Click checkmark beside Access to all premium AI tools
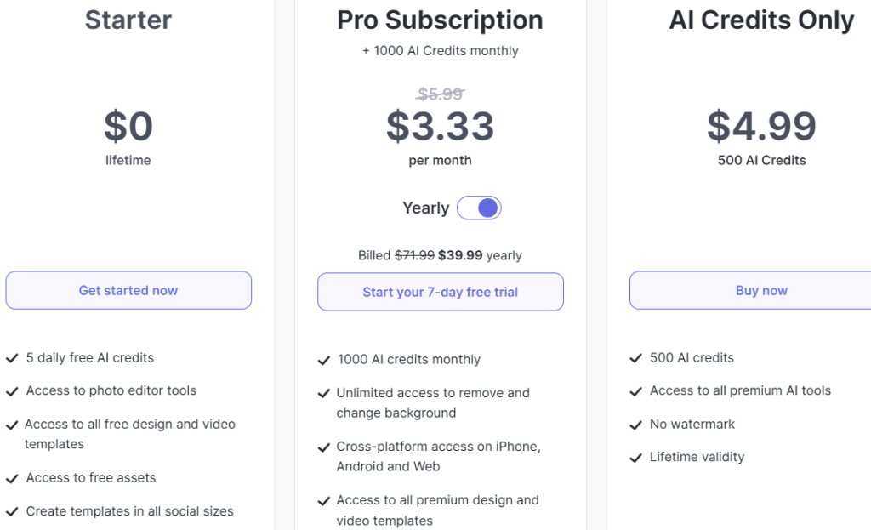This screenshot has height=530, width=871. pos(636,391)
